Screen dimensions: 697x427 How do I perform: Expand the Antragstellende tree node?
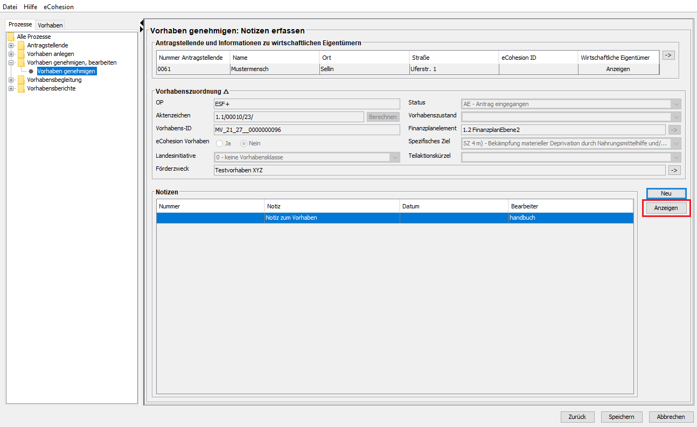pyautogui.click(x=11, y=45)
